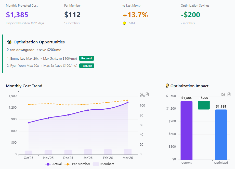
Task: Save Optimization Impact chart as image
Action: click(x=223, y=94)
